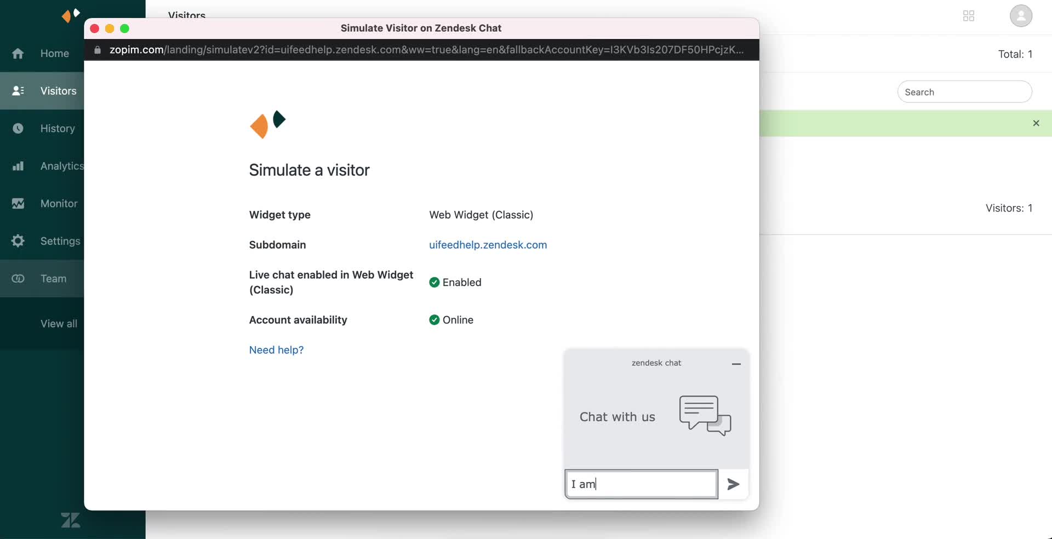
Task: Click the Search field in Visitors page
Action: click(x=964, y=92)
